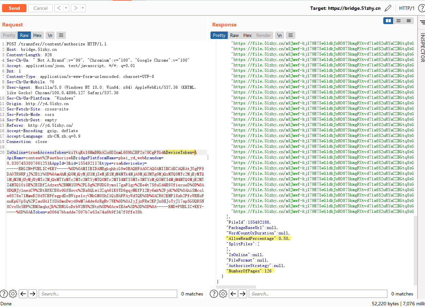This screenshot has width=425, height=307.
Task: Open the Response search settings gear icon
Action: tap(223, 294)
